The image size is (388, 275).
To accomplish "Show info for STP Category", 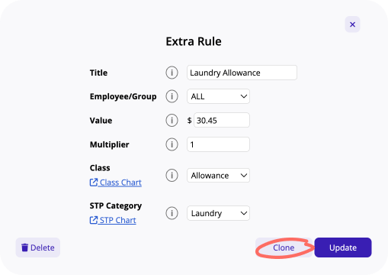I will pos(172,213).
